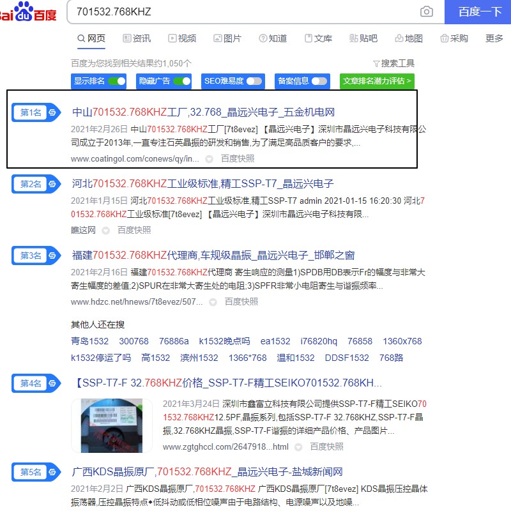The image size is (511, 511).
Task: Click related search 滨州1532
Action: coord(199,358)
